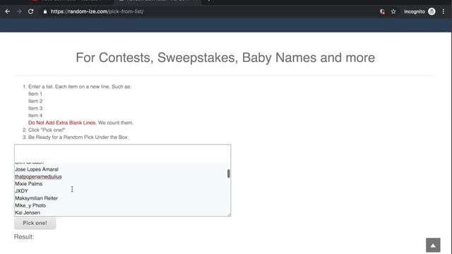
Task: Open the Chrome three-dot menu
Action: pyautogui.click(x=444, y=11)
